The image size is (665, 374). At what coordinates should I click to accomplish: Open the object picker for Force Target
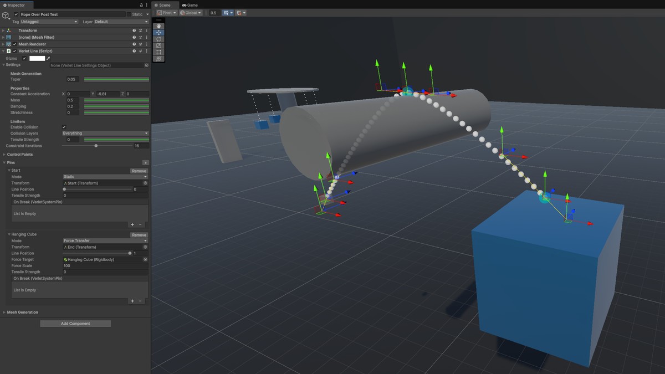(145, 259)
